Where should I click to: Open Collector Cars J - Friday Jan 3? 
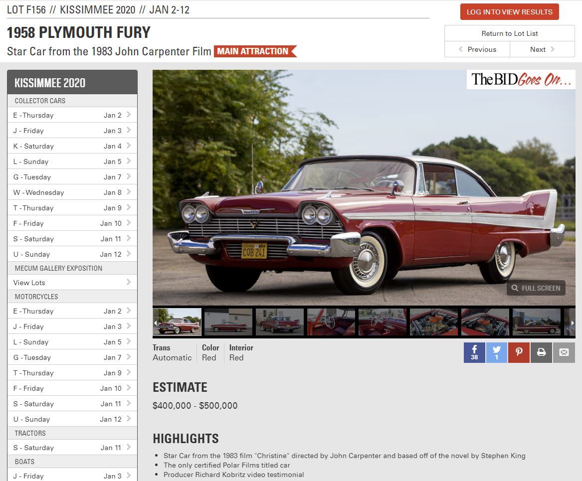[72, 131]
